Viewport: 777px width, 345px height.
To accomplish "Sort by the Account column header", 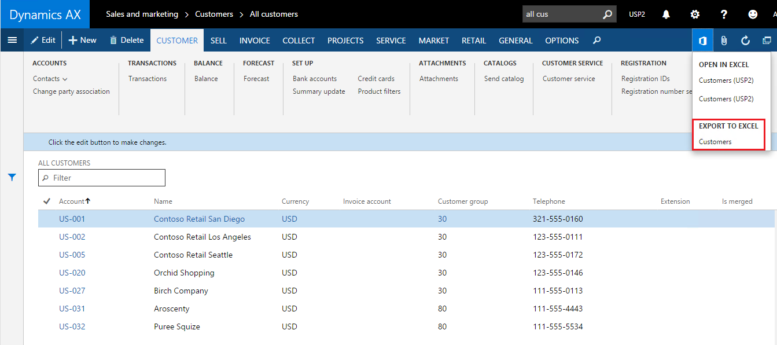I will (75, 201).
